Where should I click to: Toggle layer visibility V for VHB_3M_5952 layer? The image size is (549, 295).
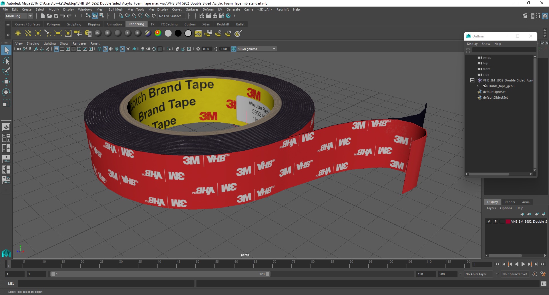[489, 222]
